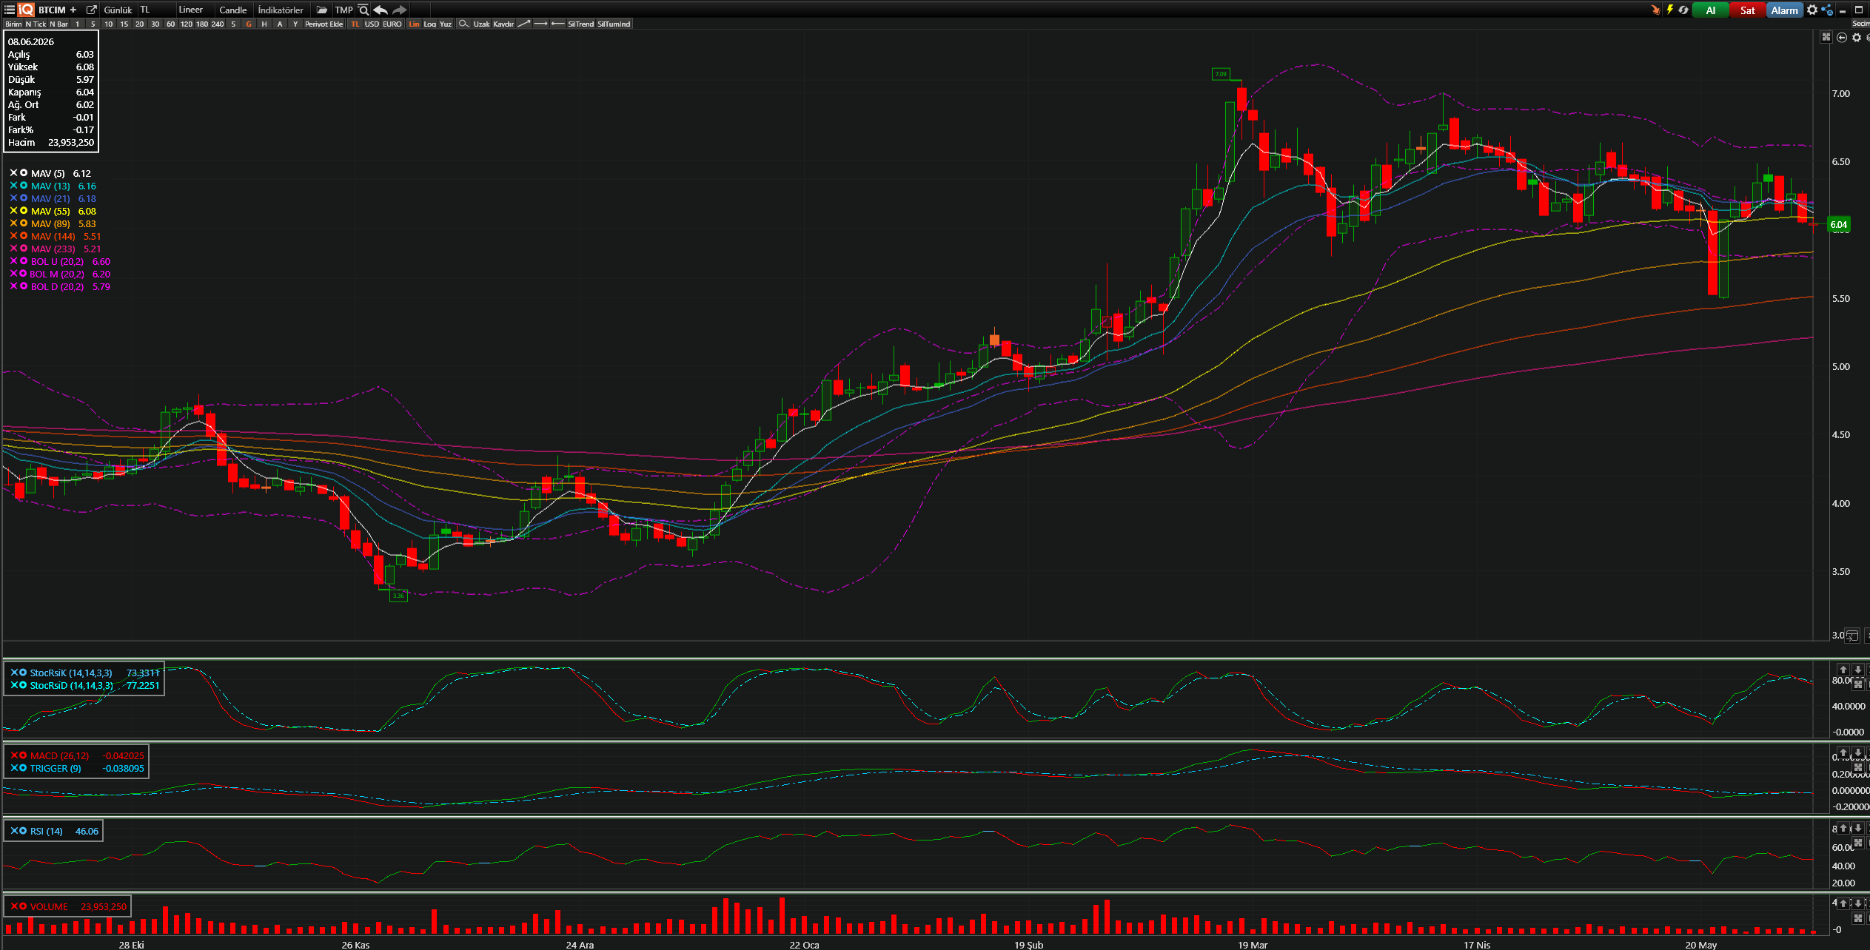Toggle StocRsiK settings circle

(x=23, y=672)
